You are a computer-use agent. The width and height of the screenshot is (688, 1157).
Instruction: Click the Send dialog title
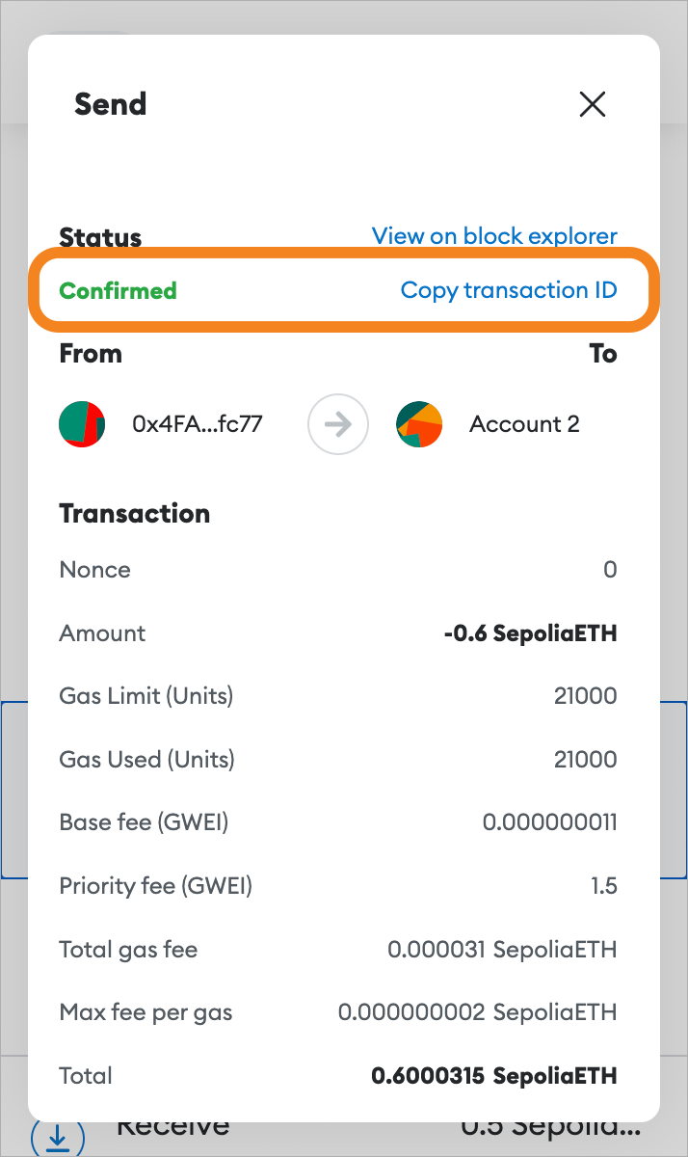110,104
